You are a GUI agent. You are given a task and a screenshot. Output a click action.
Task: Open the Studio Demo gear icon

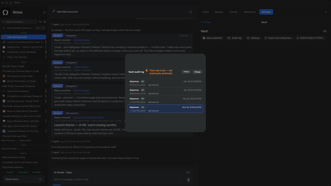point(40,179)
